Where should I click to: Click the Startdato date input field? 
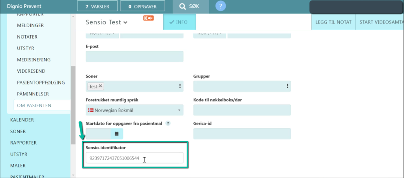coord(98,134)
